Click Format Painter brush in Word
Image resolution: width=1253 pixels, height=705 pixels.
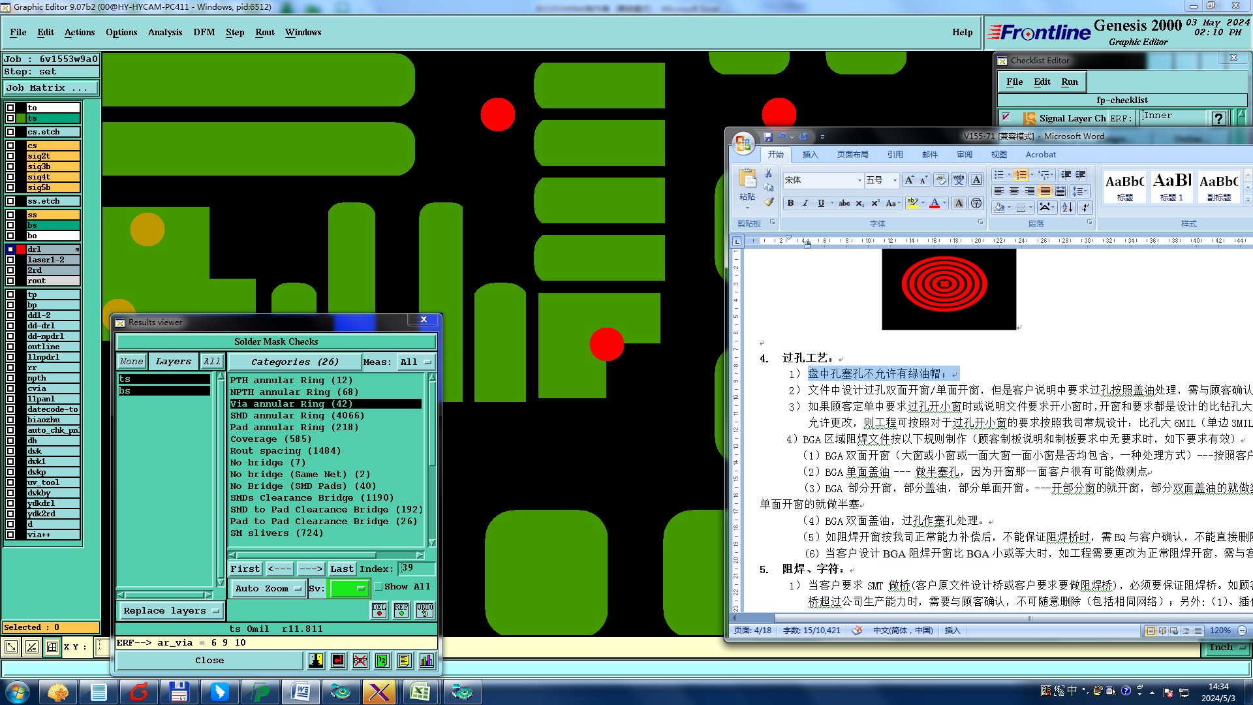pos(769,202)
